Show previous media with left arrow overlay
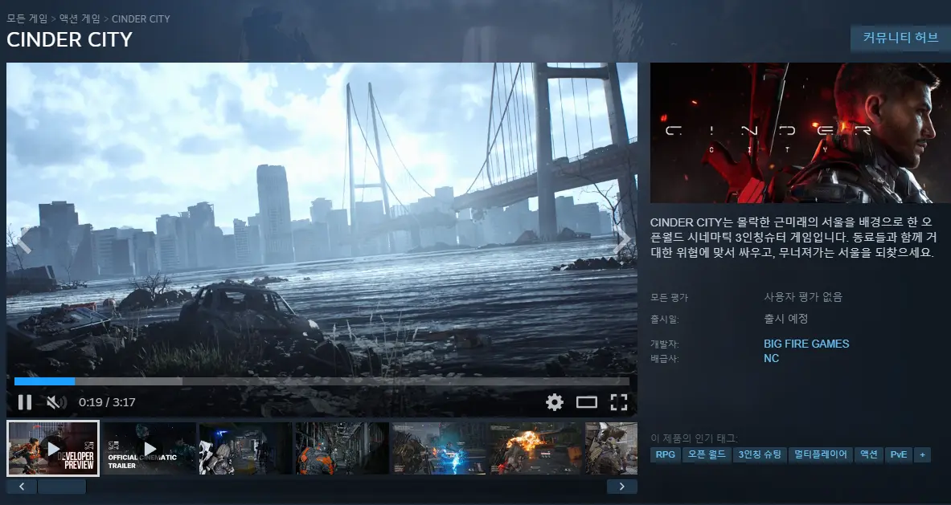951x505 pixels. point(23,240)
